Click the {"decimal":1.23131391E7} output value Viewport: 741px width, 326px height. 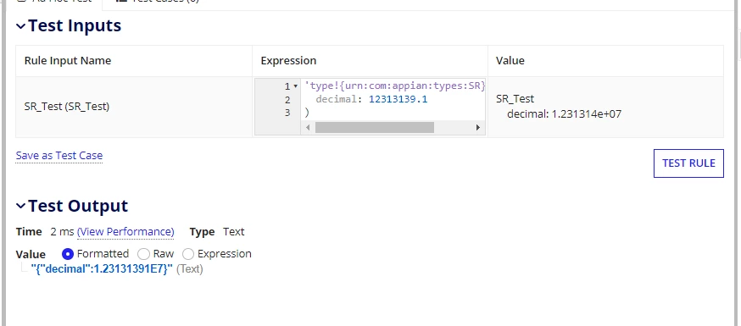tap(102, 269)
